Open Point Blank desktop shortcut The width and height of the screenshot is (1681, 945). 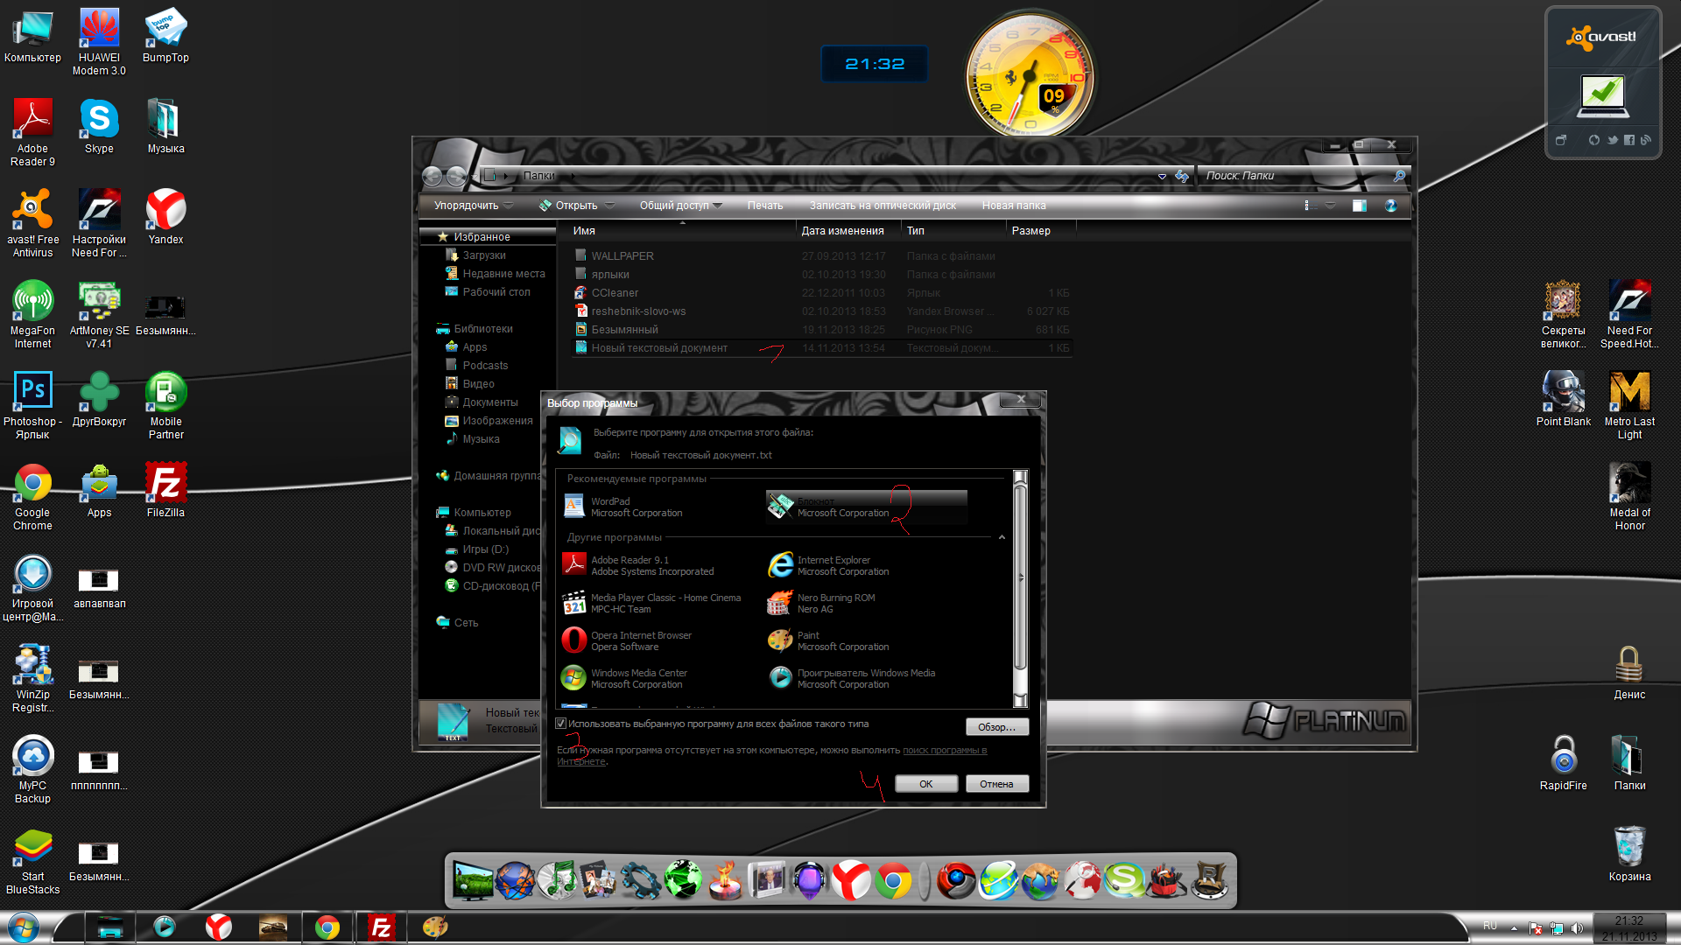1563,399
